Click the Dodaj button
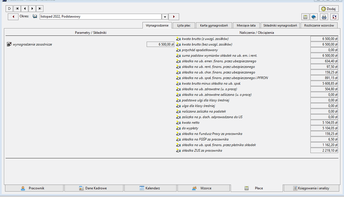This screenshot has height=198, width=344. tap(329, 9)
